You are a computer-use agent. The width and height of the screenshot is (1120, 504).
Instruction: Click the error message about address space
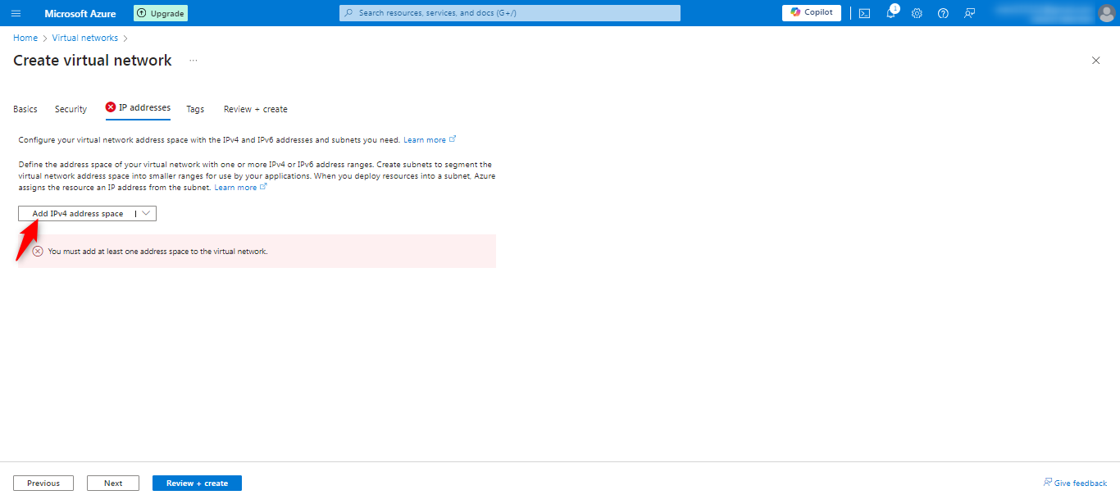tap(158, 252)
